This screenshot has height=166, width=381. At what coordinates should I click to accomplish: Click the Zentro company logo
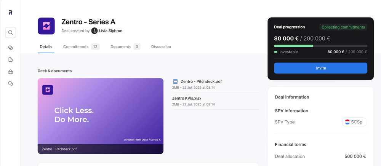tap(46, 26)
